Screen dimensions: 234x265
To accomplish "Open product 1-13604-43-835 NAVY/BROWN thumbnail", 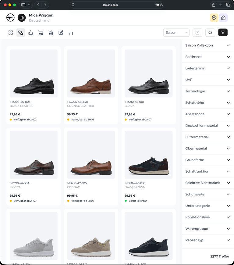I will click(148, 155).
